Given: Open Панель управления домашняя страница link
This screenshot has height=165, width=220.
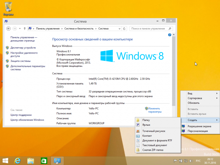Looking at the screenshot, I should pos(24,39).
